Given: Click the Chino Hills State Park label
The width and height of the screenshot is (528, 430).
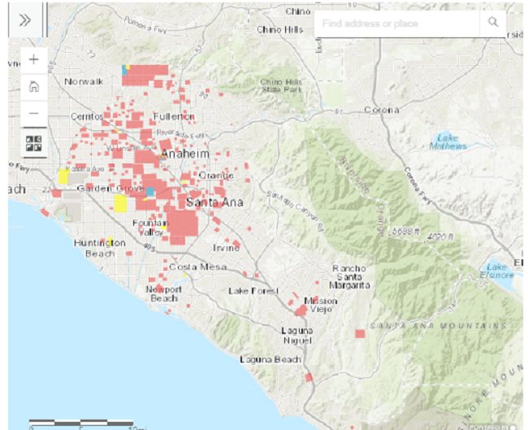Looking at the screenshot, I should pos(280,85).
